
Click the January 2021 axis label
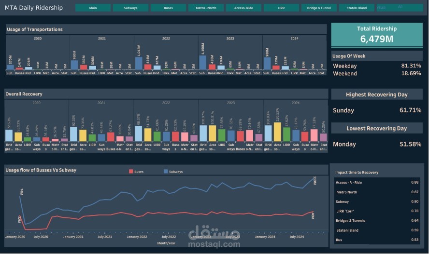(x=73, y=237)
